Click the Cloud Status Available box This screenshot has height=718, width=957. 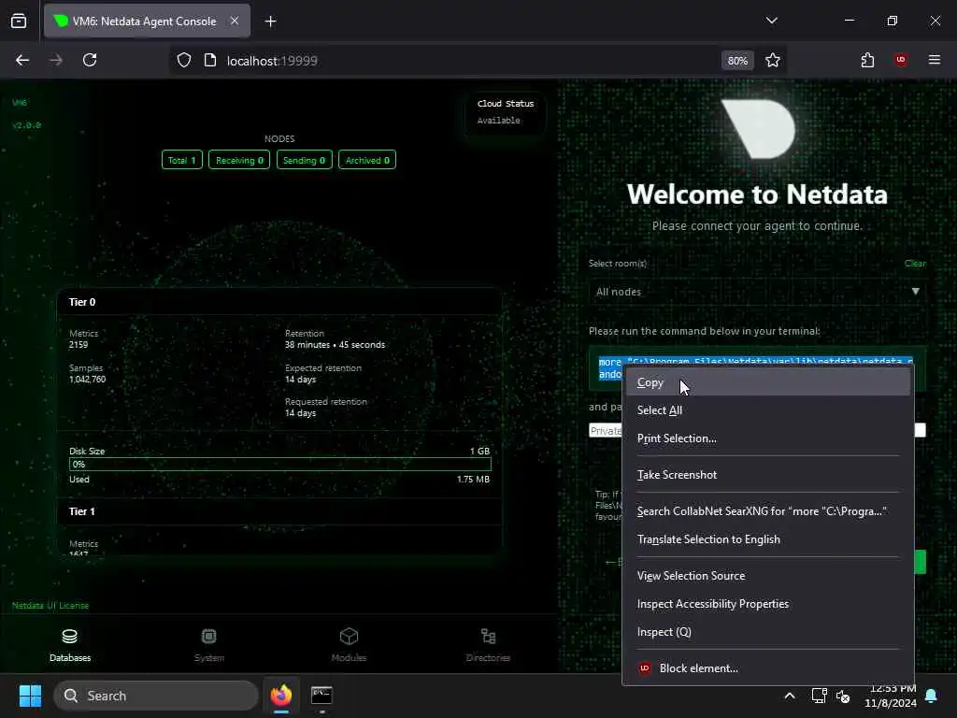506,112
